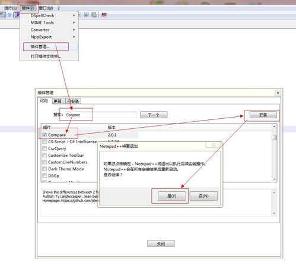Click the save recorded macro toolbar icon
Image resolution: width=296 pixels, height=269 pixels.
pos(94,15)
